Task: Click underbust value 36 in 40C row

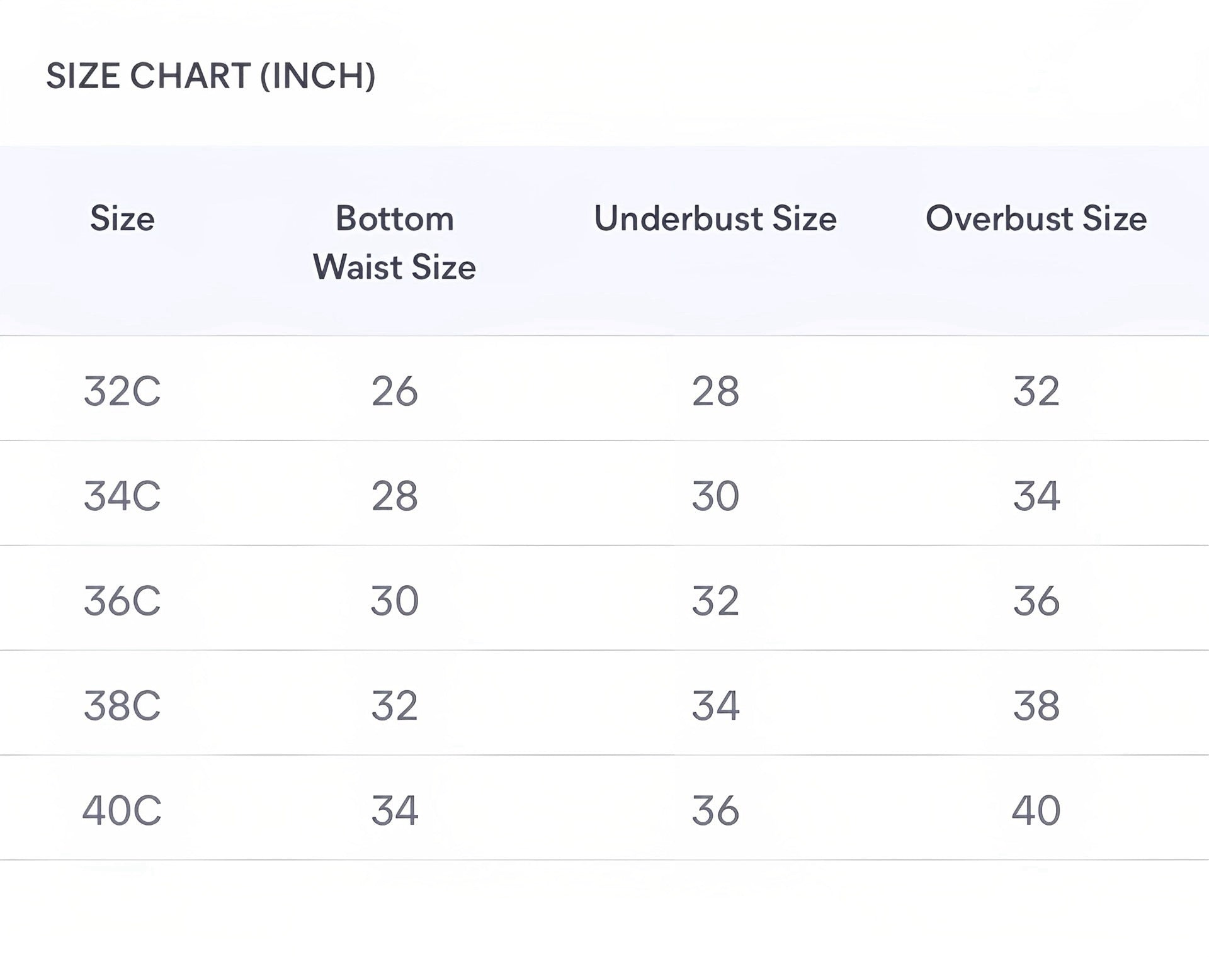Action: [x=715, y=810]
